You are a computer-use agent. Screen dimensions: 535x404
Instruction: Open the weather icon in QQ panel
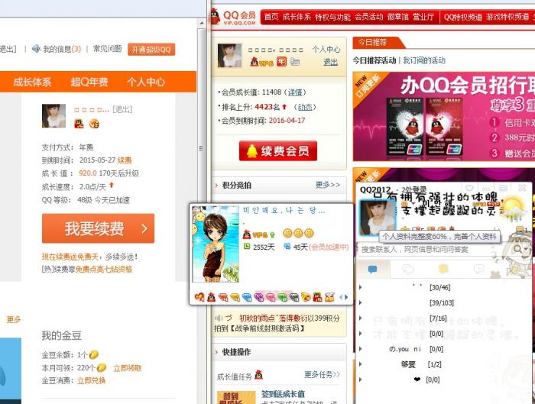(x=514, y=208)
